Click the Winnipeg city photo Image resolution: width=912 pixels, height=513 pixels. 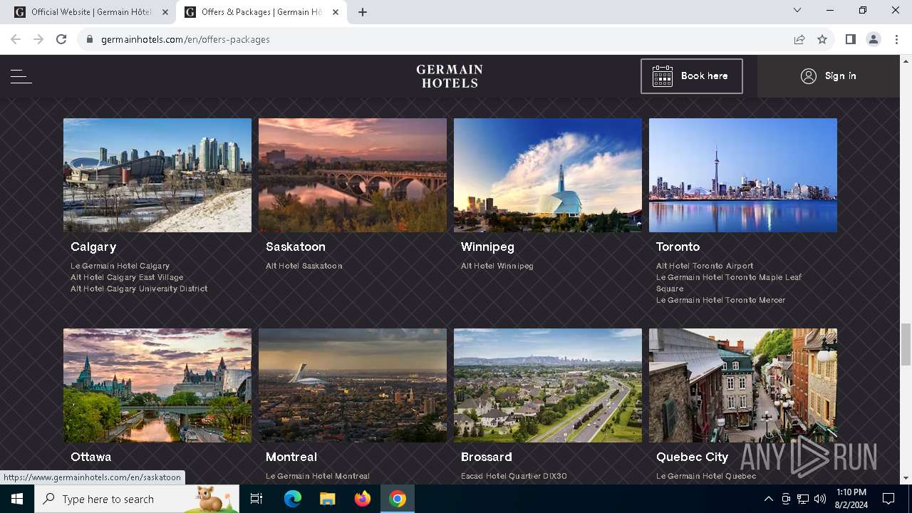tap(548, 175)
